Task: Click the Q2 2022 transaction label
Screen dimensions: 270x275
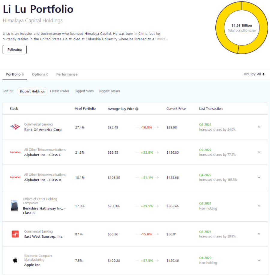Action: [205, 150]
